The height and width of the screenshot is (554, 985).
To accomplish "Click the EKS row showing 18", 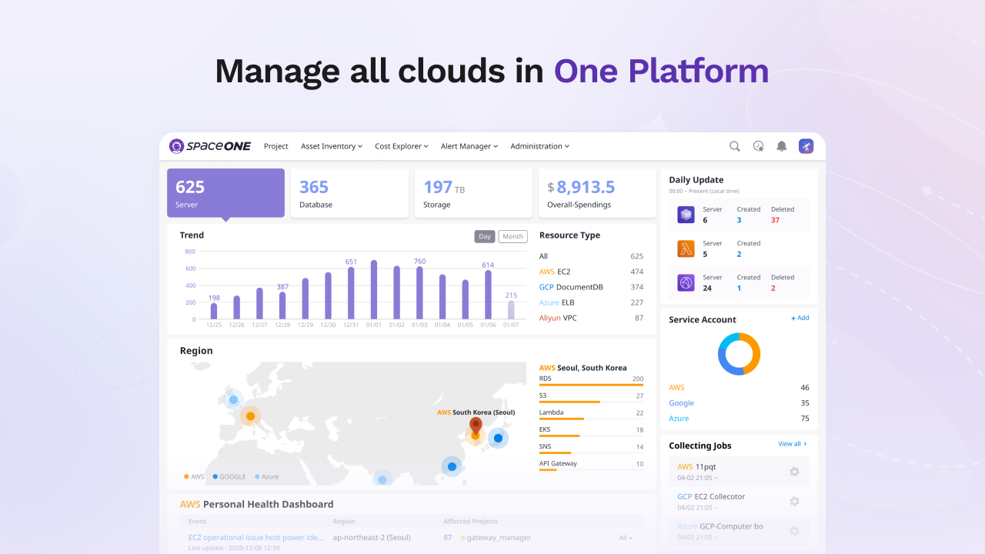I will (591, 431).
